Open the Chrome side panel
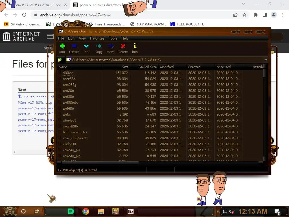 [265, 15]
